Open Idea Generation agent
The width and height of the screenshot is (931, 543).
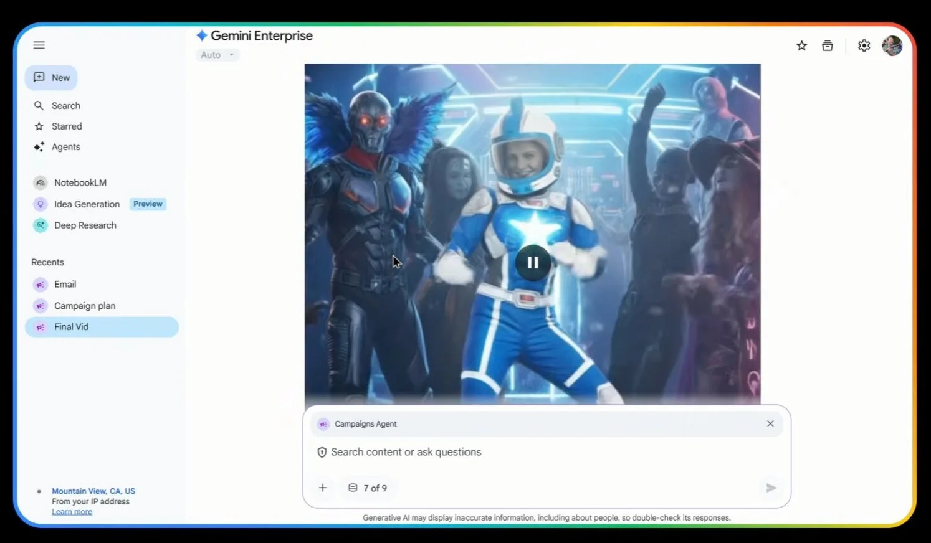tap(87, 204)
